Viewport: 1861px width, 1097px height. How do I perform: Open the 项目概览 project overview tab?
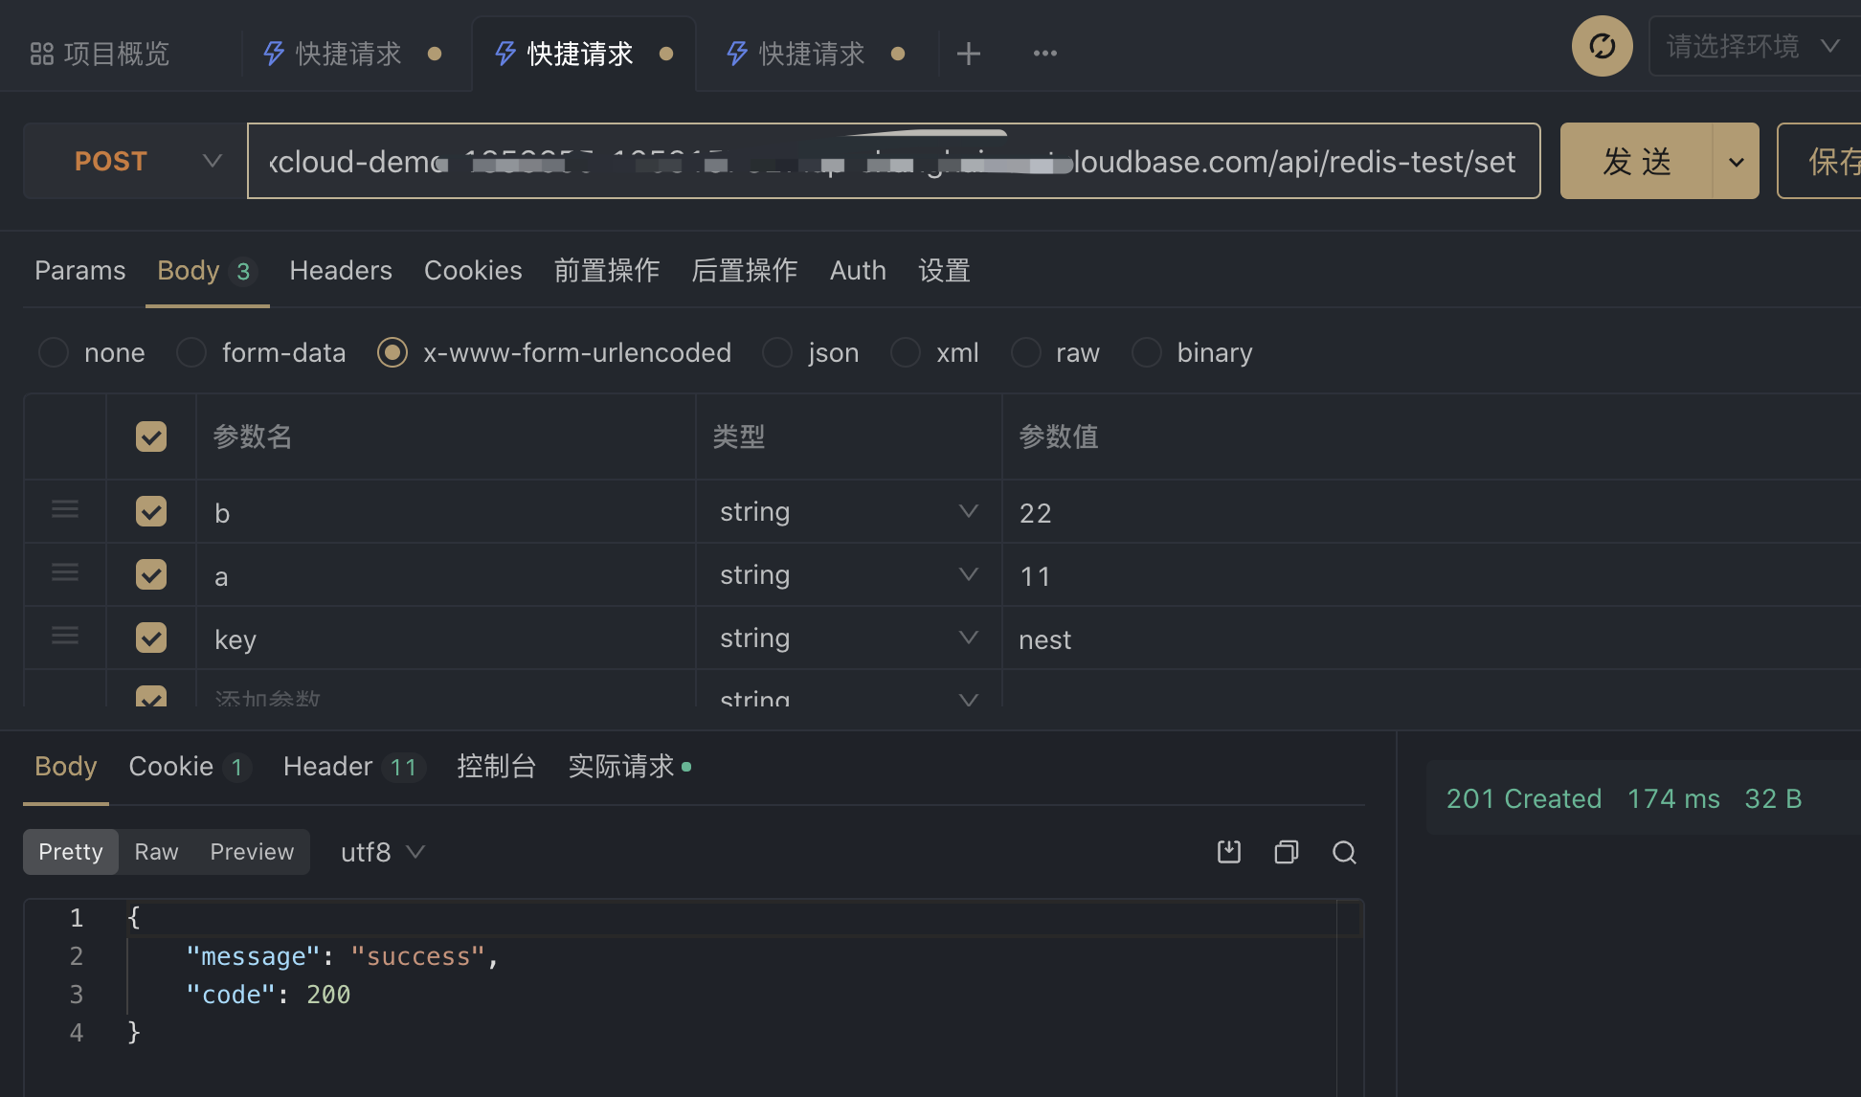(100, 54)
